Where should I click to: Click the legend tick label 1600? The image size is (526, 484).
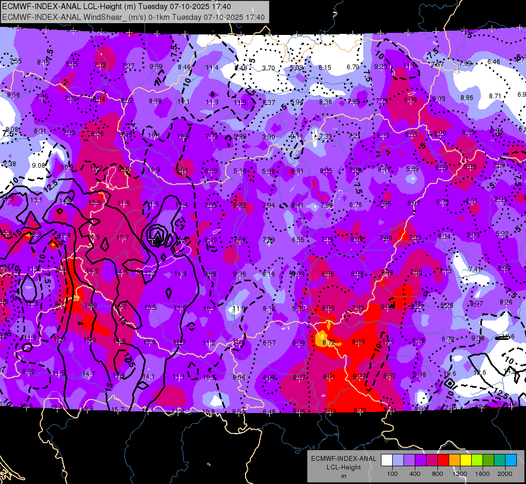[482, 474]
